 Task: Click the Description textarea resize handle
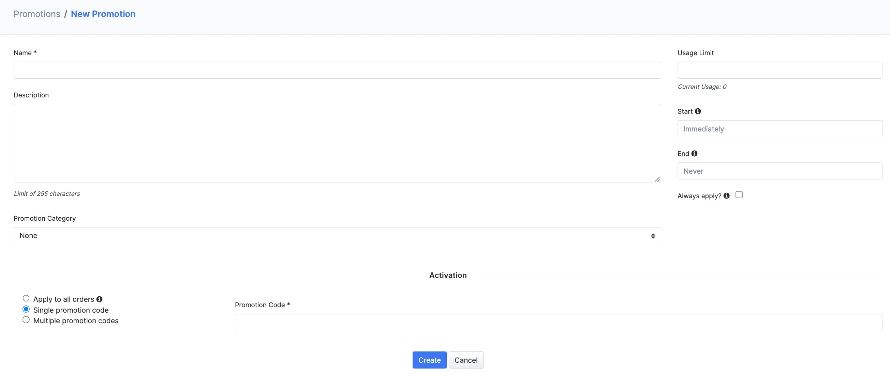point(657,179)
